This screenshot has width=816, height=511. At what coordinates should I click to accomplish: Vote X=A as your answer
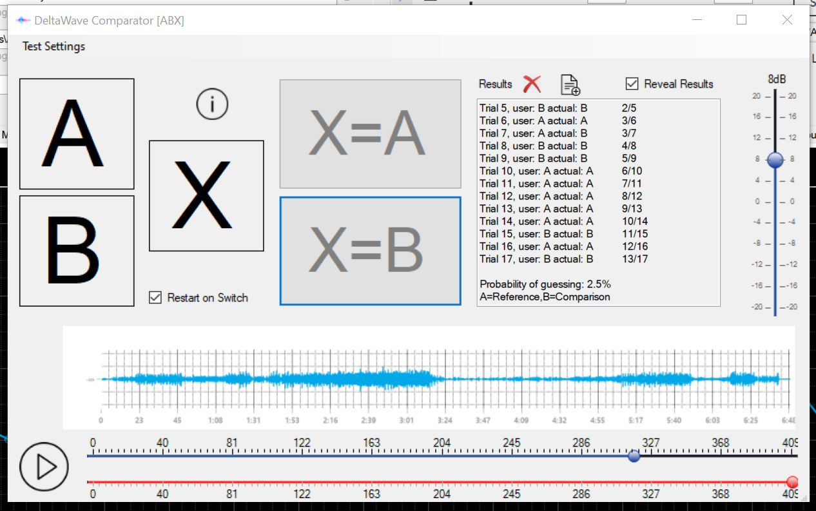tap(370, 134)
